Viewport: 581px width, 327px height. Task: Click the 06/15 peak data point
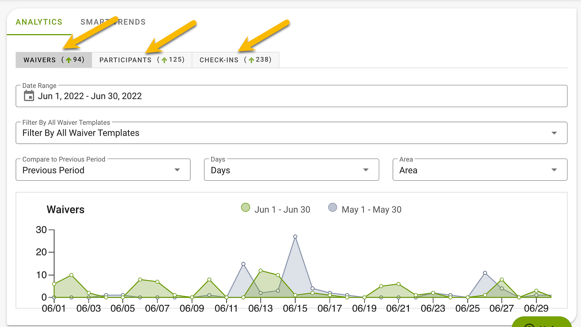tap(295, 237)
